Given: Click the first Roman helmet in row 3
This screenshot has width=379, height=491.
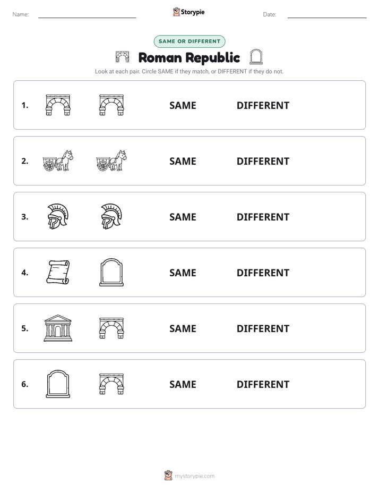Looking at the screenshot, I should coord(58,216).
